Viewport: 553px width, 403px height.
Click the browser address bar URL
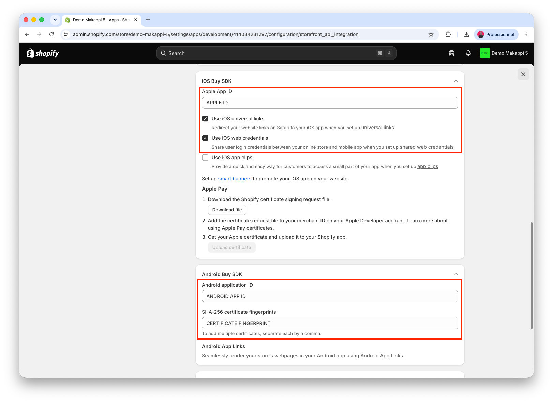click(215, 34)
